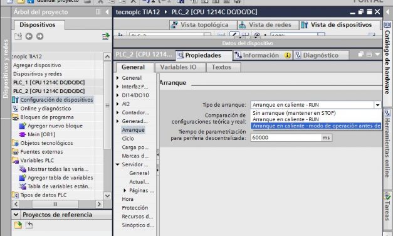The width and height of the screenshot is (393, 236).
Task: Select PLC_1 [CPU 1214C DC/DC/DC]
Action: [49, 83]
